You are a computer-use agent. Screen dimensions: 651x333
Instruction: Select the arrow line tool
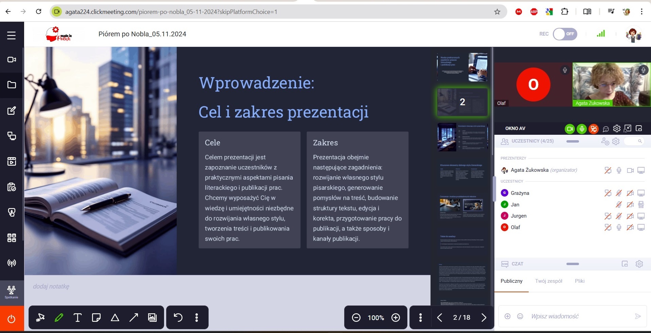[x=134, y=318]
